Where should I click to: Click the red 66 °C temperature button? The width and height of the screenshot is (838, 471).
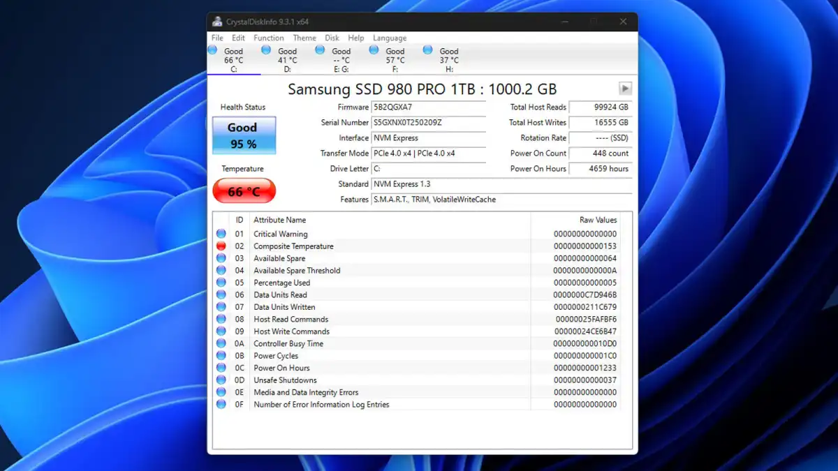[244, 191]
